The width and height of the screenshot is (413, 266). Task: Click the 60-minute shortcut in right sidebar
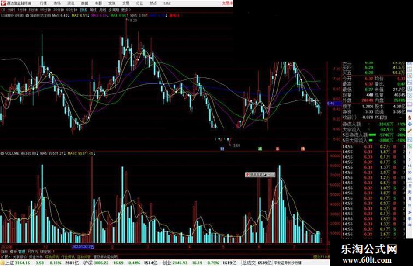410,179
